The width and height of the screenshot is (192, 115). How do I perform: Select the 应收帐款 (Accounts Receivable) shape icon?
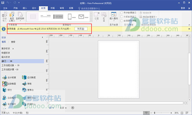click(5, 84)
